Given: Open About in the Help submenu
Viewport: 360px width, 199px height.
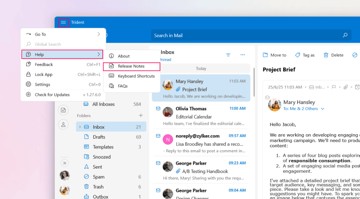Looking at the screenshot, I should pos(132,56).
